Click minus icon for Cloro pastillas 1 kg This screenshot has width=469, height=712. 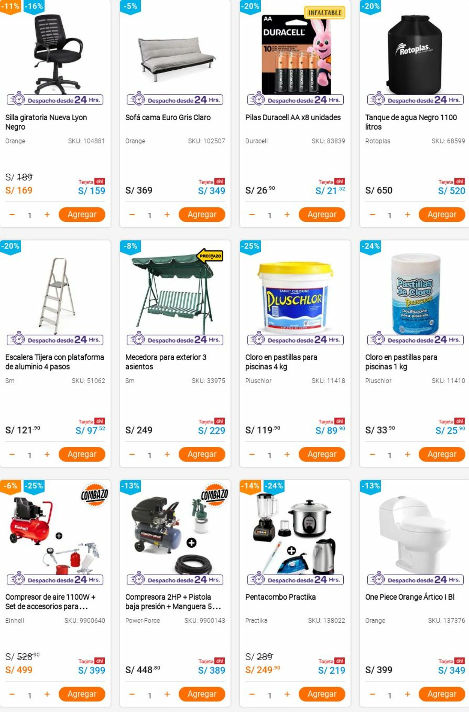(x=372, y=454)
